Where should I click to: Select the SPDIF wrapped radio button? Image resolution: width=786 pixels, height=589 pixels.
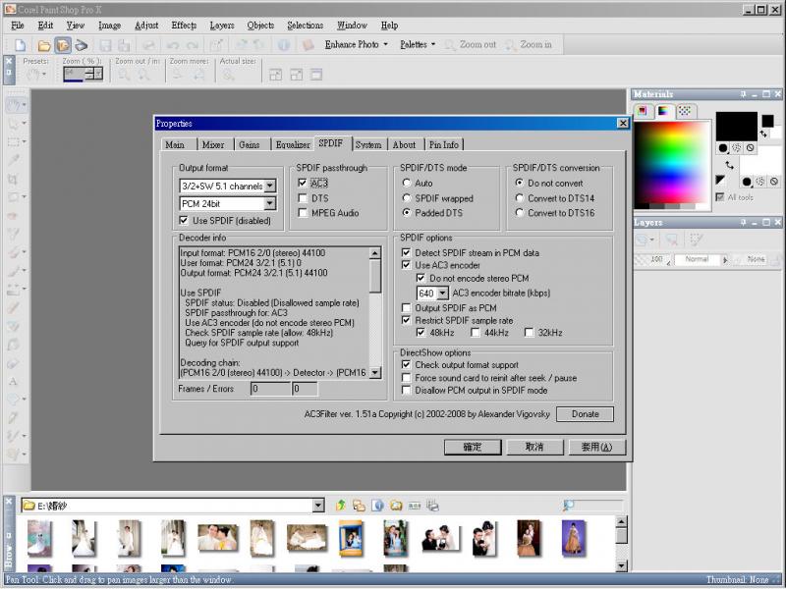tap(407, 198)
